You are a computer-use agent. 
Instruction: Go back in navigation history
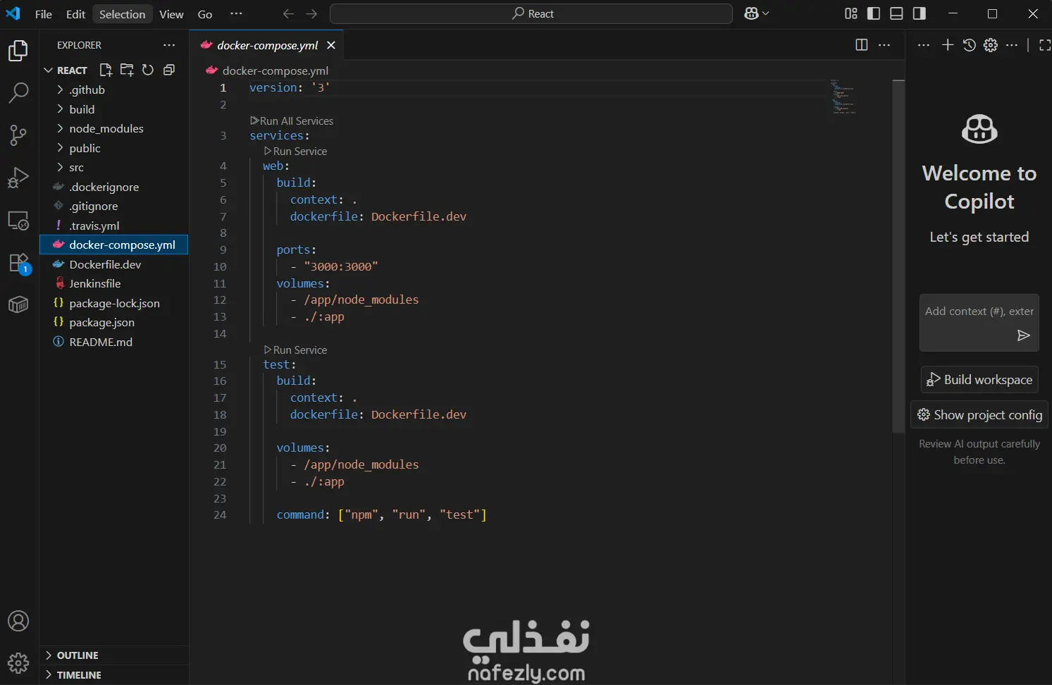pyautogui.click(x=288, y=14)
